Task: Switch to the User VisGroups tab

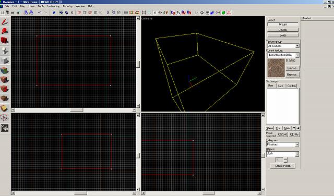Action: click(x=271, y=85)
